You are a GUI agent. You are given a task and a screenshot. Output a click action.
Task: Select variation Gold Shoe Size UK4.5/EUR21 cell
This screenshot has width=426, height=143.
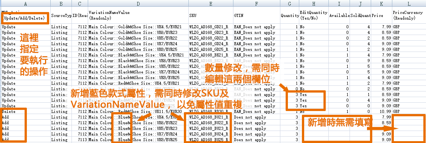click(x=138, y=27)
